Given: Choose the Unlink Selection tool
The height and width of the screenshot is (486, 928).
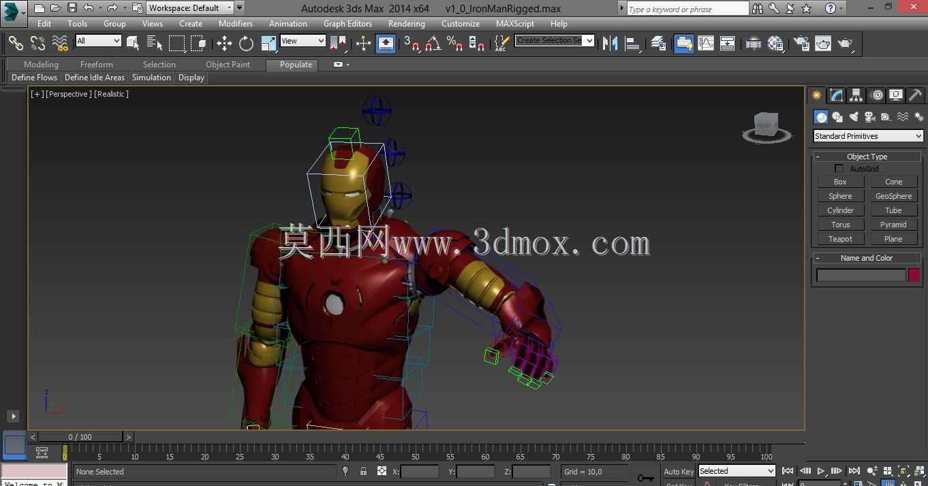Looking at the screenshot, I should [x=37, y=44].
